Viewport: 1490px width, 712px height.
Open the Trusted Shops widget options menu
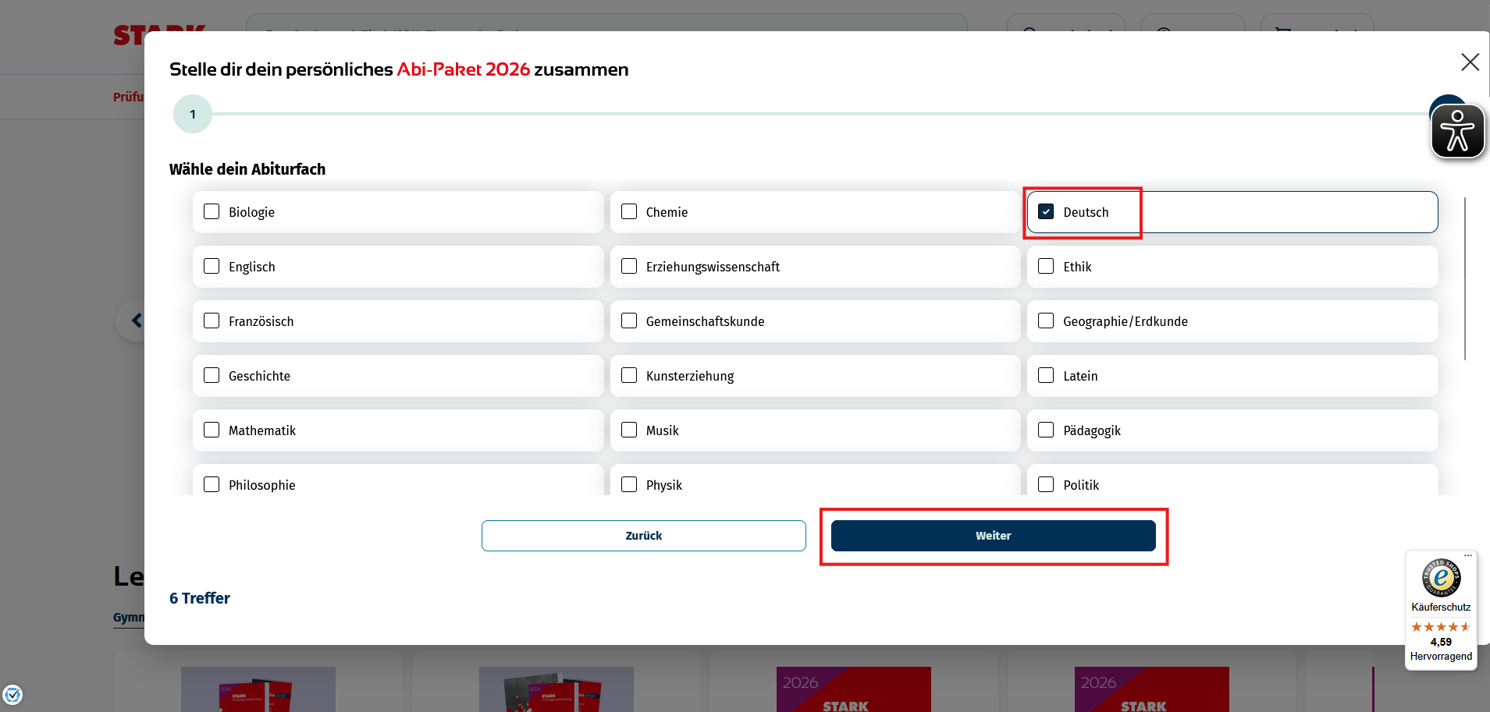tap(1468, 554)
